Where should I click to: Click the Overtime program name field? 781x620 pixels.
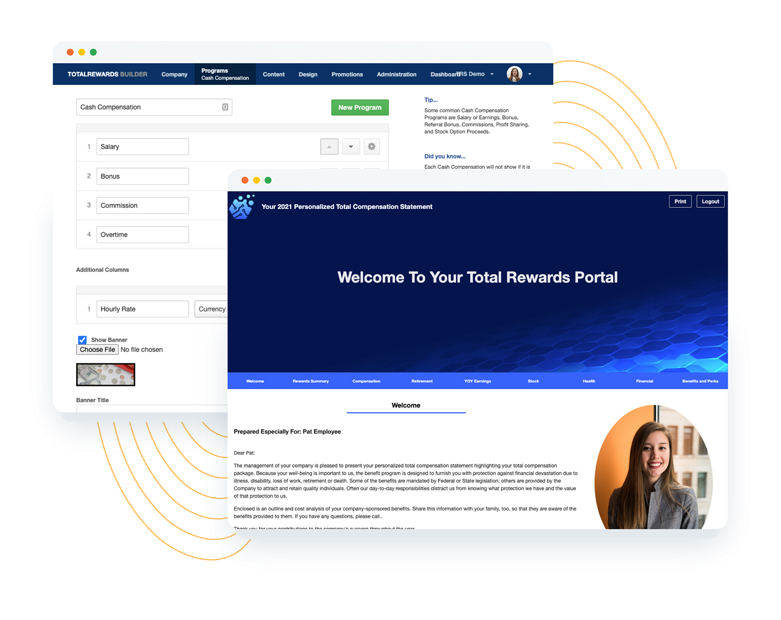(142, 234)
